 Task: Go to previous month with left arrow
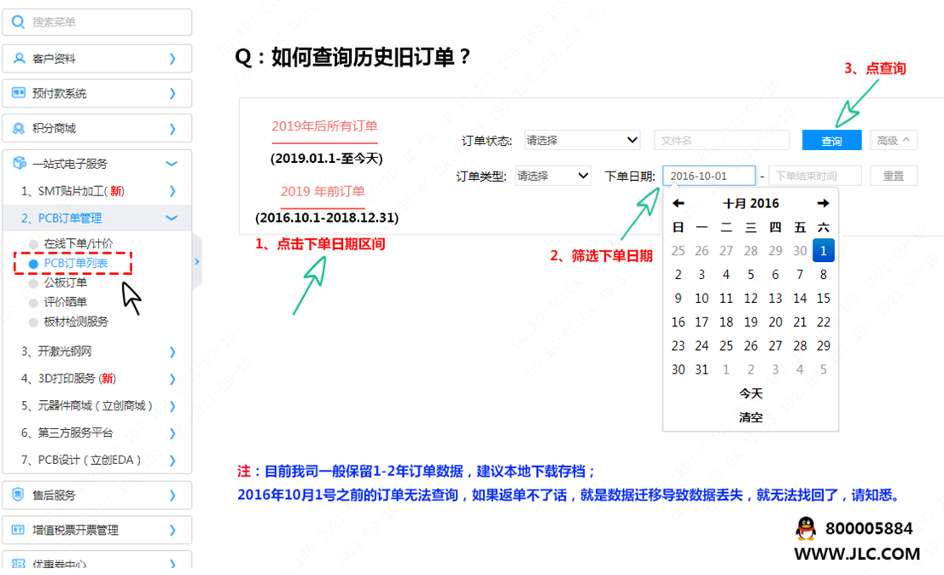(678, 203)
